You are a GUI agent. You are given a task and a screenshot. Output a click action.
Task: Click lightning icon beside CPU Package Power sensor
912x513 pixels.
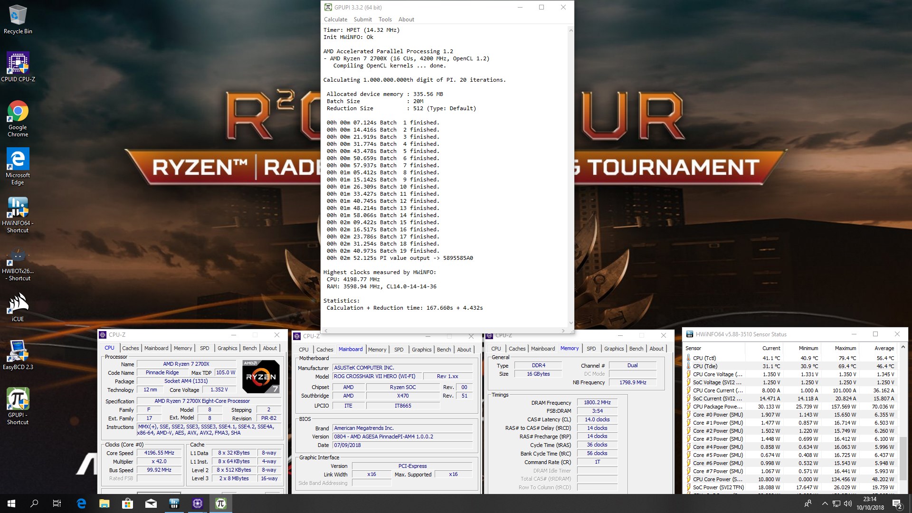688,407
